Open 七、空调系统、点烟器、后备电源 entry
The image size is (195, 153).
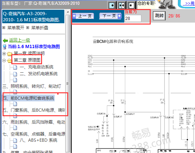(x=34, y=134)
